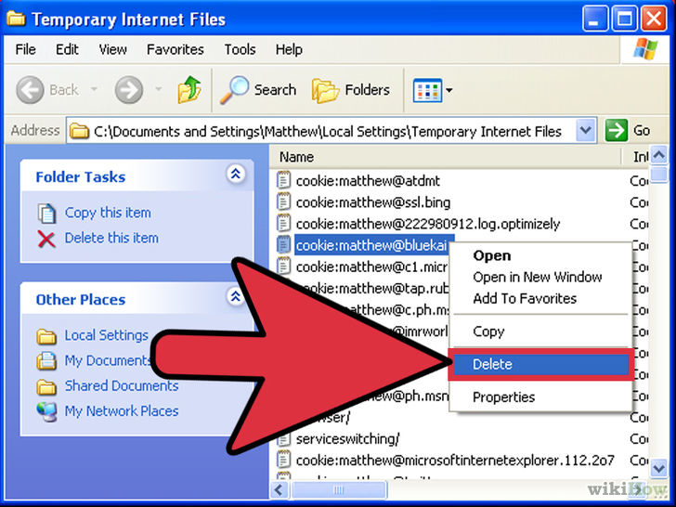The width and height of the screenshot is (676, 507).
Task: Open the Forward history dropdown arrow
Action: click(159, 90)
